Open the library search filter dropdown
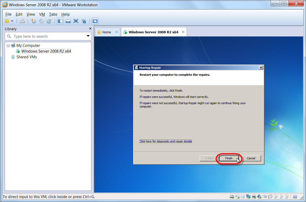The height and width of the screenshot is (202, 306). (x=88, y=36)
